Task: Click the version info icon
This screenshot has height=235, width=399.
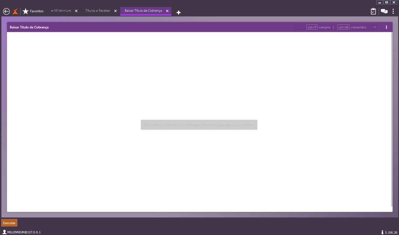Action: point(382,232)
